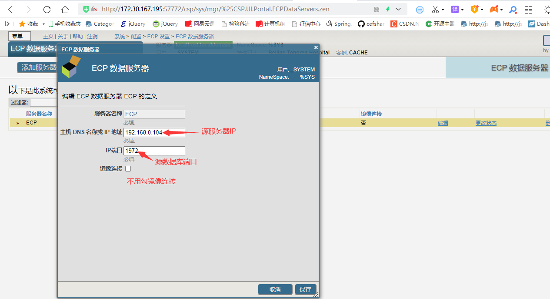Close the ECP 数据服务器 dialog

click(x=316, y=47)
